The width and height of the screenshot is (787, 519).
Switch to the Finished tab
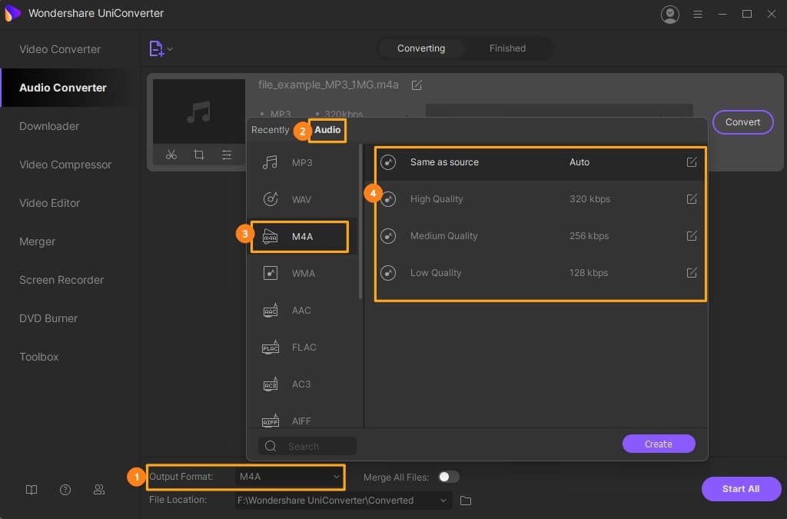pyautogui.click(x=507, y=48)
